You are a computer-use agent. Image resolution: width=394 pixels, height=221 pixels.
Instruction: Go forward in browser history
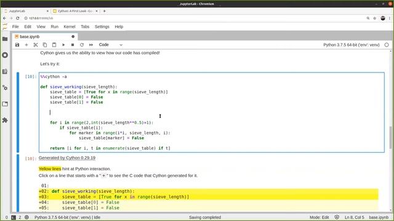pyautogui.click(x=11, y=18)
